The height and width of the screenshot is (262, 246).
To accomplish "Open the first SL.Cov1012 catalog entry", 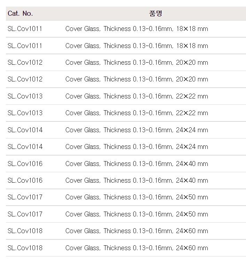I will click(x=25, y=63).
